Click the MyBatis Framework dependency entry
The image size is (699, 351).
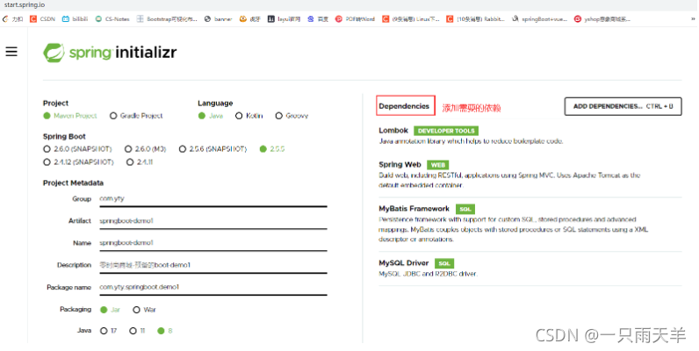pos(530,225)
